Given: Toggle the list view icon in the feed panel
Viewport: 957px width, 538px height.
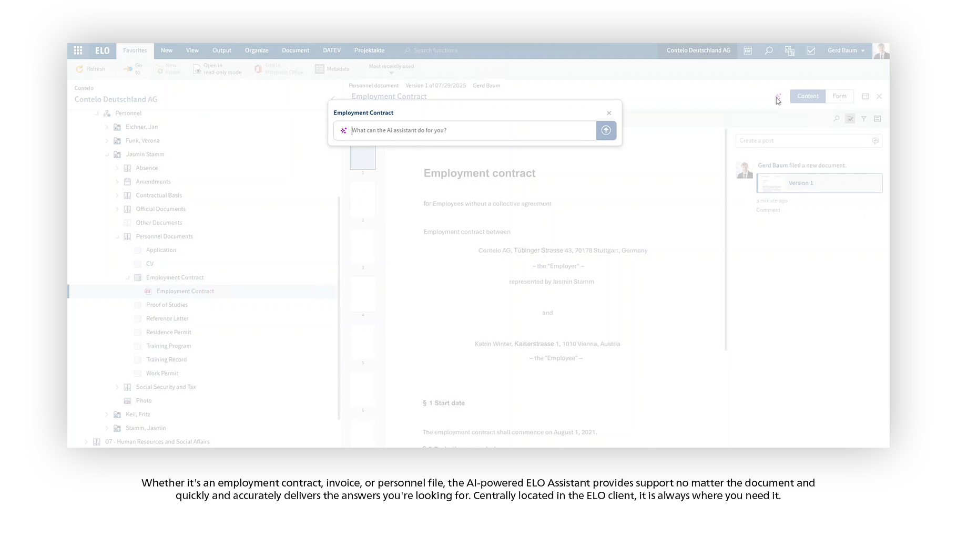Looking at the screenshot, I should (x=877, y=118).
